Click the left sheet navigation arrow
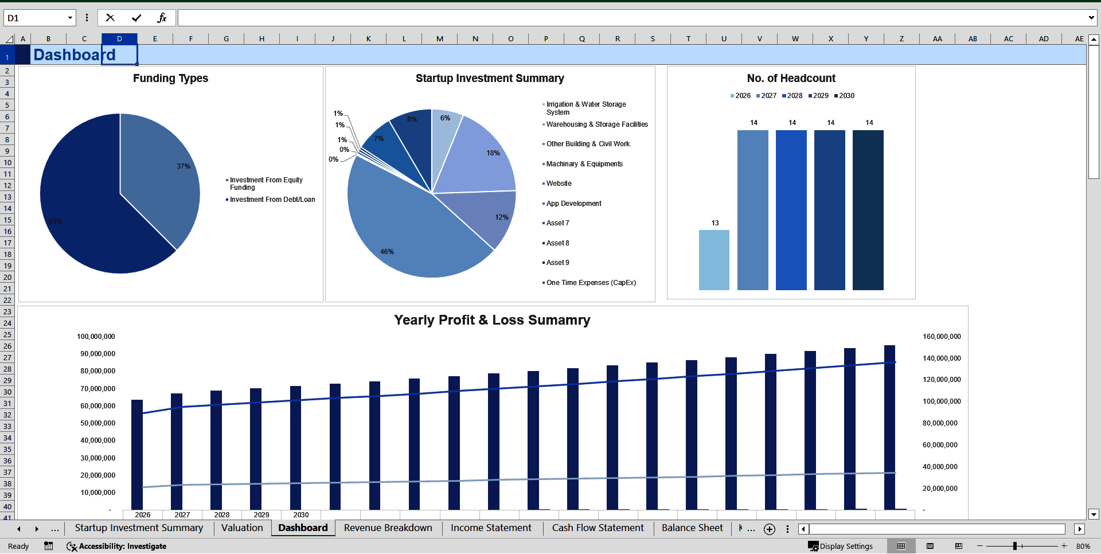The height and width of the screenshot is (554, 1101). (x=19, y=529)
